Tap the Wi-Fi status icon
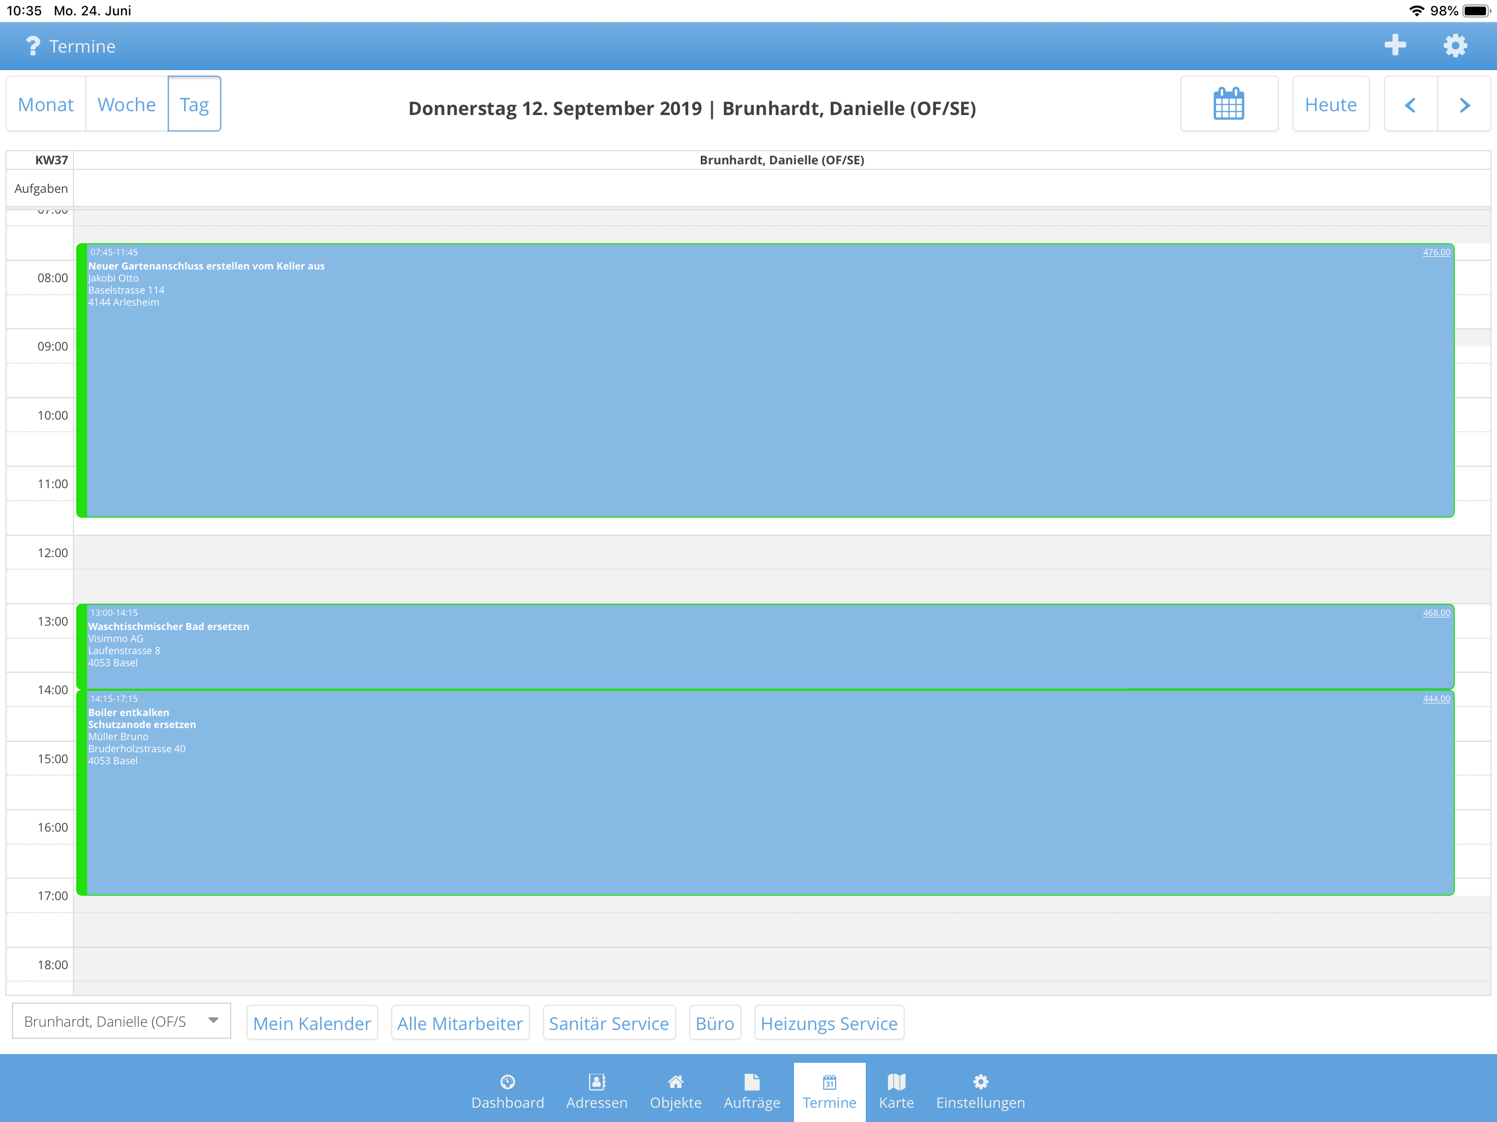 [1416, 11]
